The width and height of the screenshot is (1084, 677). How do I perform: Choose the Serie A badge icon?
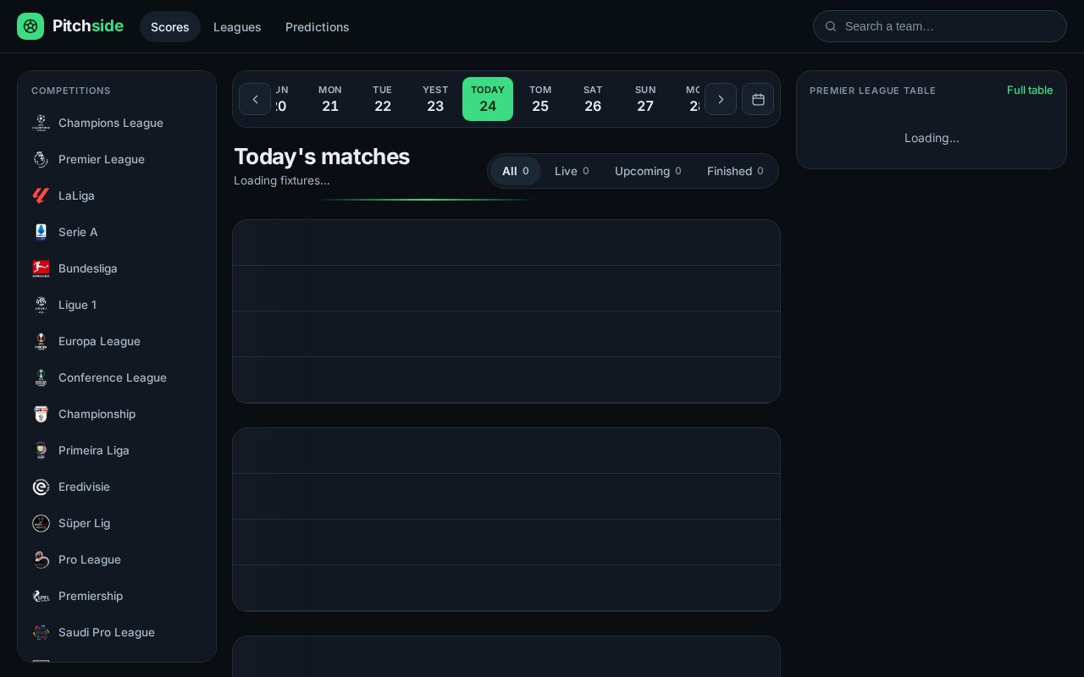(41, 232)
